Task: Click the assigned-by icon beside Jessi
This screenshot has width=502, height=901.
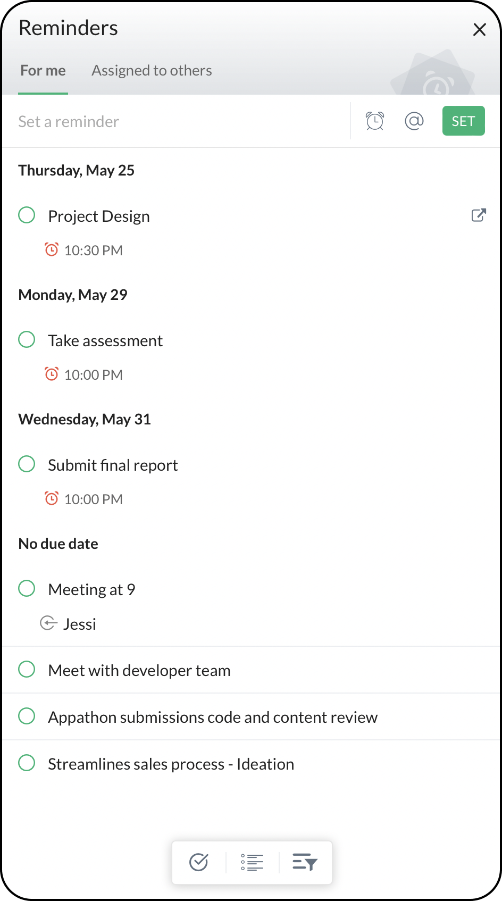Action: tap(48, 623)
